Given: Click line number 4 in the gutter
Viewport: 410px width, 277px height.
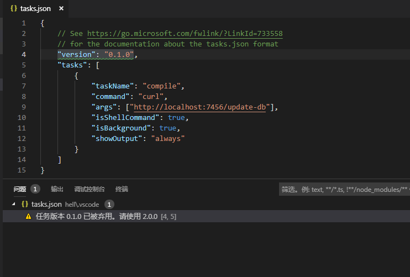Looking at the screenshot, I should coord(24,55).
